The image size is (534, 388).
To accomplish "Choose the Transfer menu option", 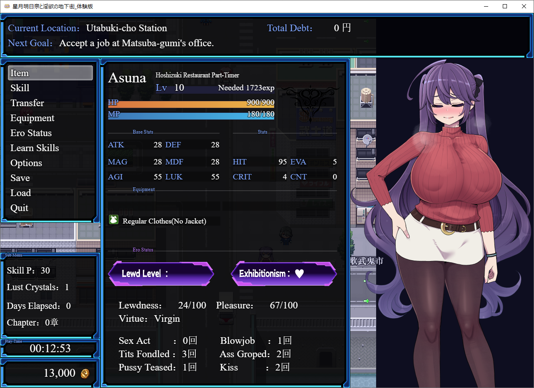I will [x=27, y=103].
